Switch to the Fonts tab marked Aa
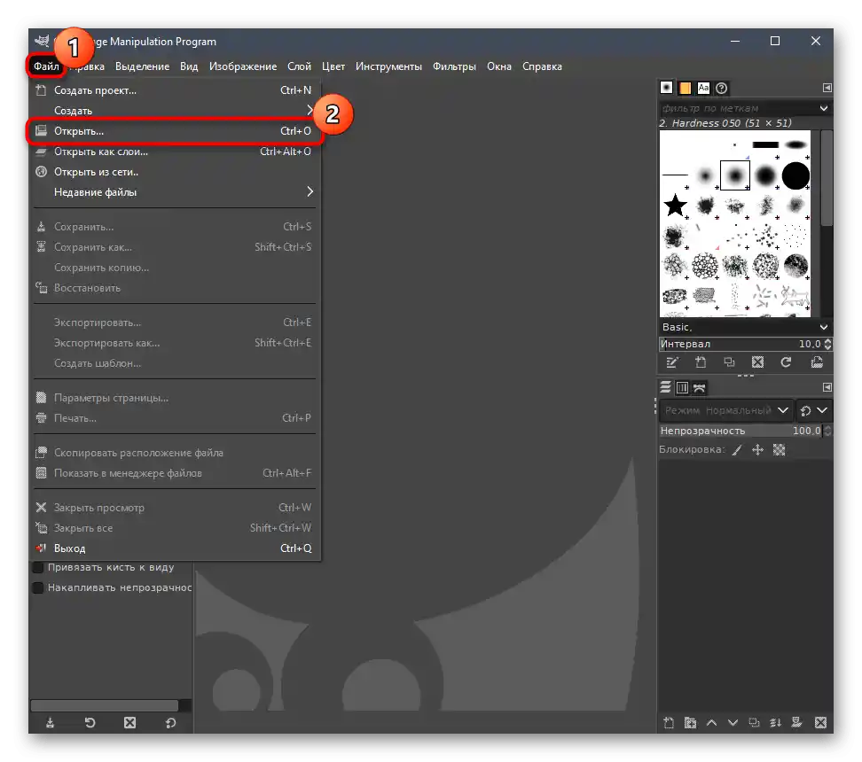The width and height of the screenshot is (862, 762). click(x=703, y=88)
